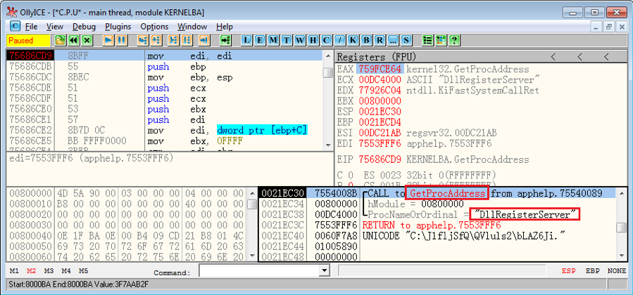
Task: Toggle the EBP stack base option
Action: (593, 271)
